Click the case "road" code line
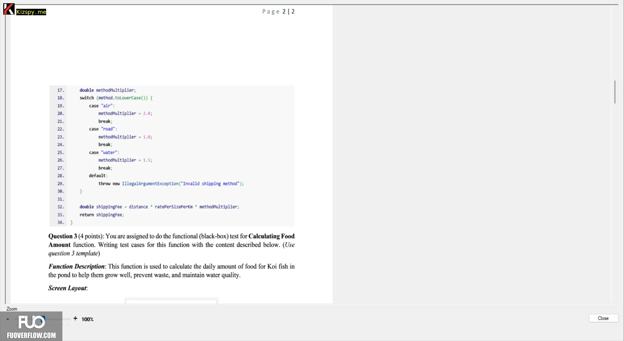This screenshot has width=624, height=341. 103,129
